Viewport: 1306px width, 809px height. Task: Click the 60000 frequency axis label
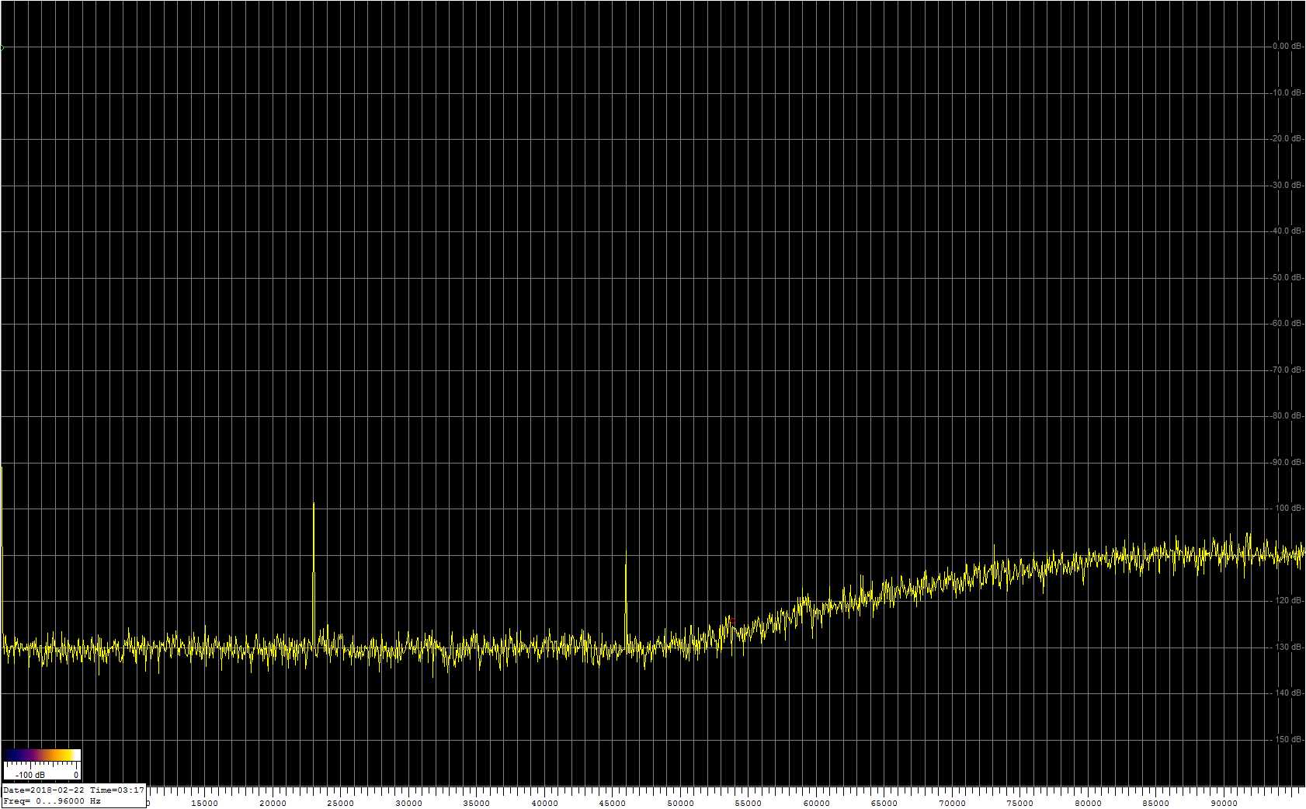pos(816,804)
